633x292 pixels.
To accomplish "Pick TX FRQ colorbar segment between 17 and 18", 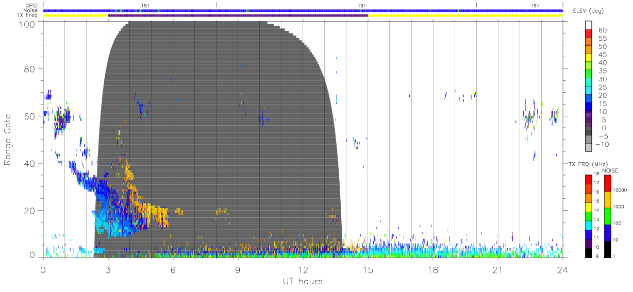I will pyautogui.click(x=589, y=179).
